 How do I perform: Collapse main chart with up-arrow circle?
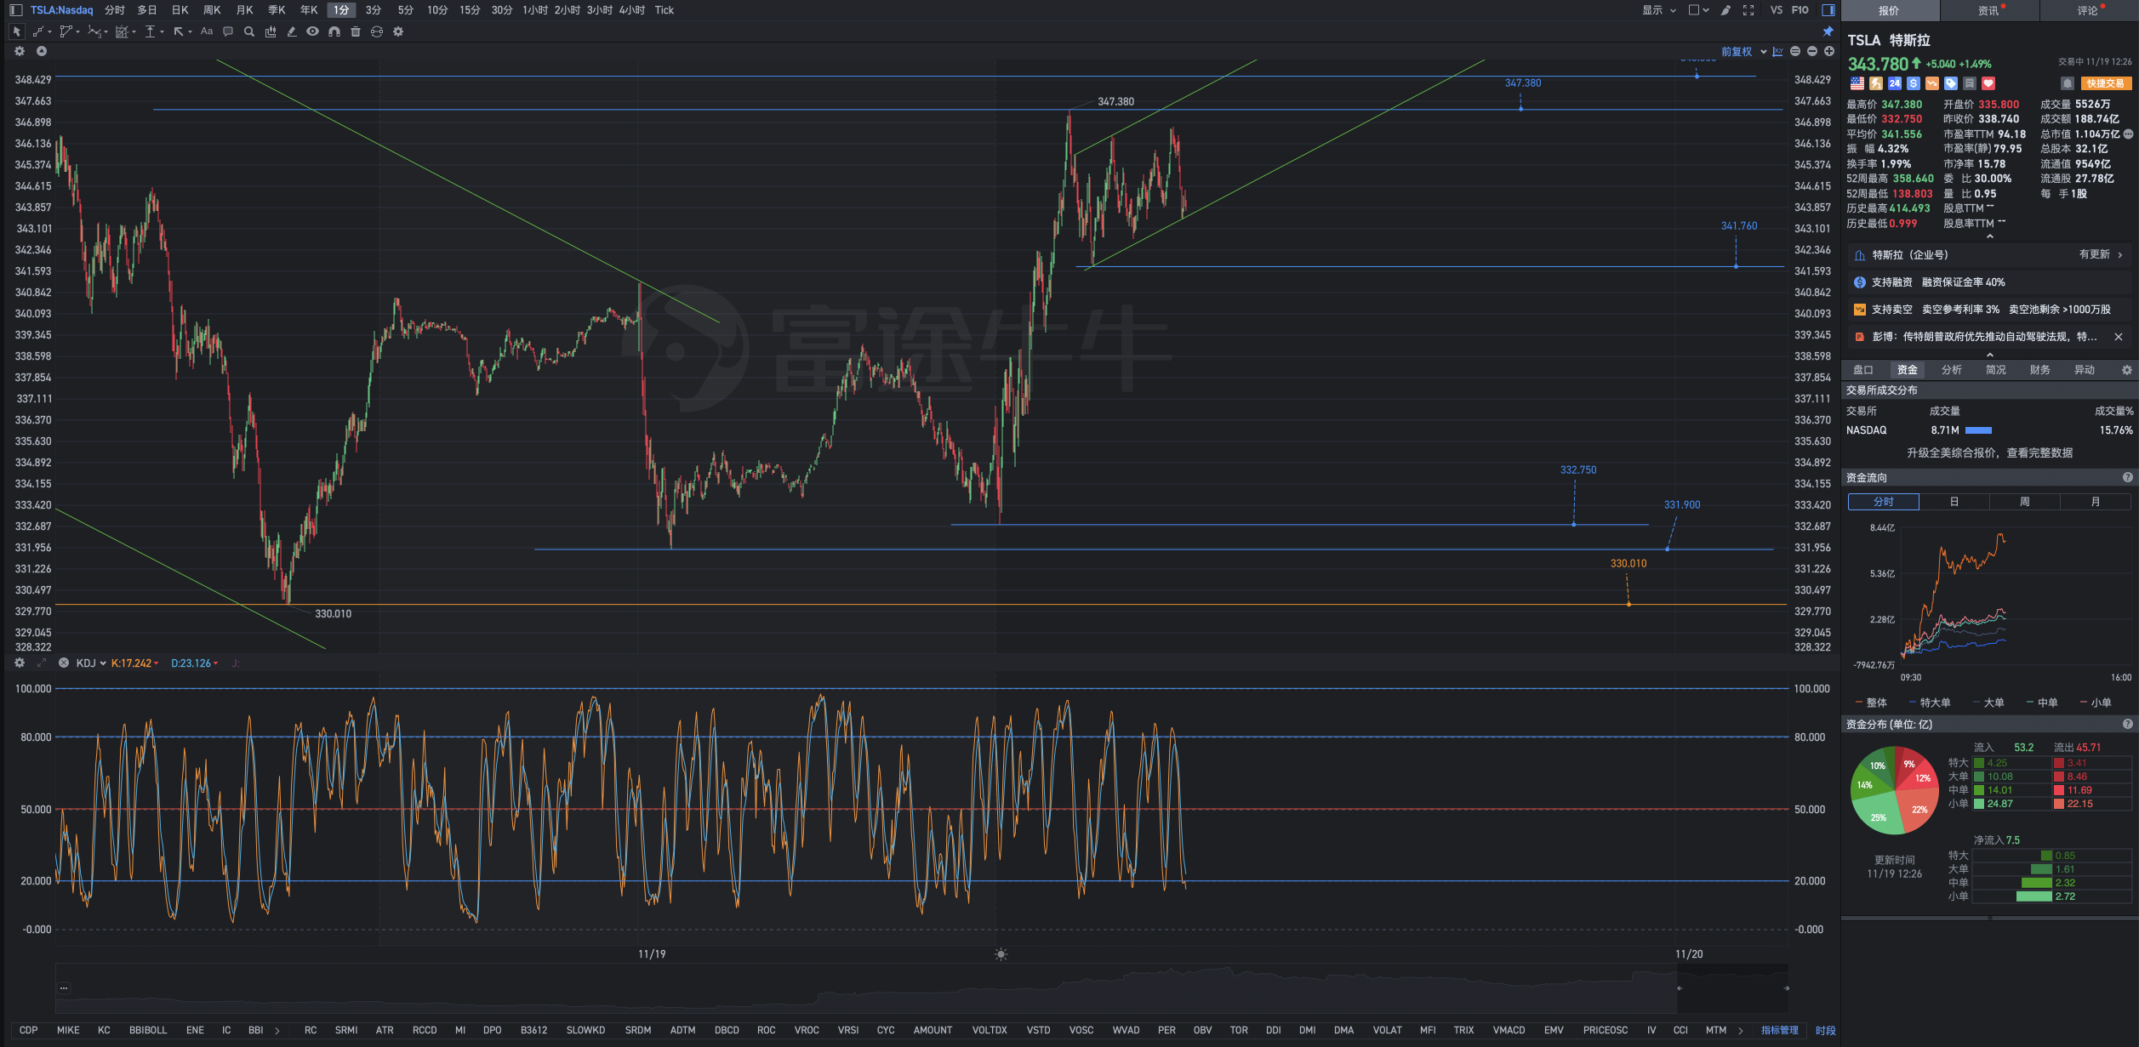41,51
